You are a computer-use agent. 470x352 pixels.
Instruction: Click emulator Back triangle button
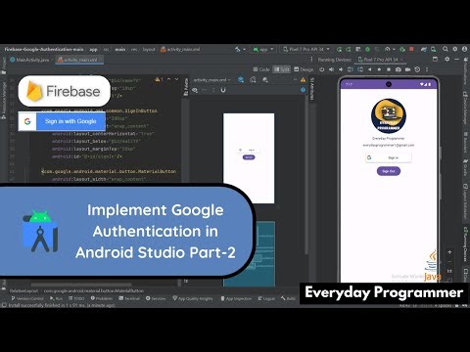369,69
